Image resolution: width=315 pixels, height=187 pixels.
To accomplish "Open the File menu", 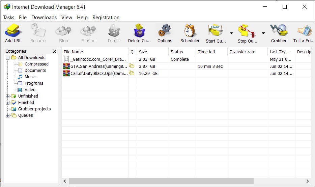I will (x=23, y=18).
